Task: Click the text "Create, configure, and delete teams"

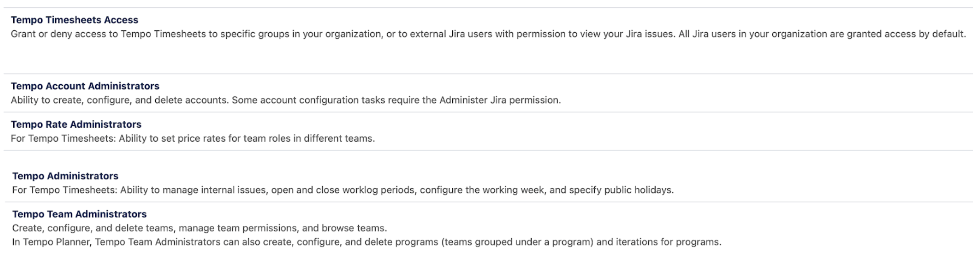Action: coord(93,228)
